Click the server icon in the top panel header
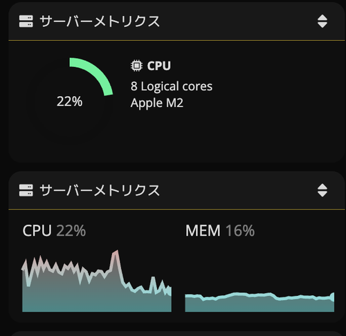 26,21
